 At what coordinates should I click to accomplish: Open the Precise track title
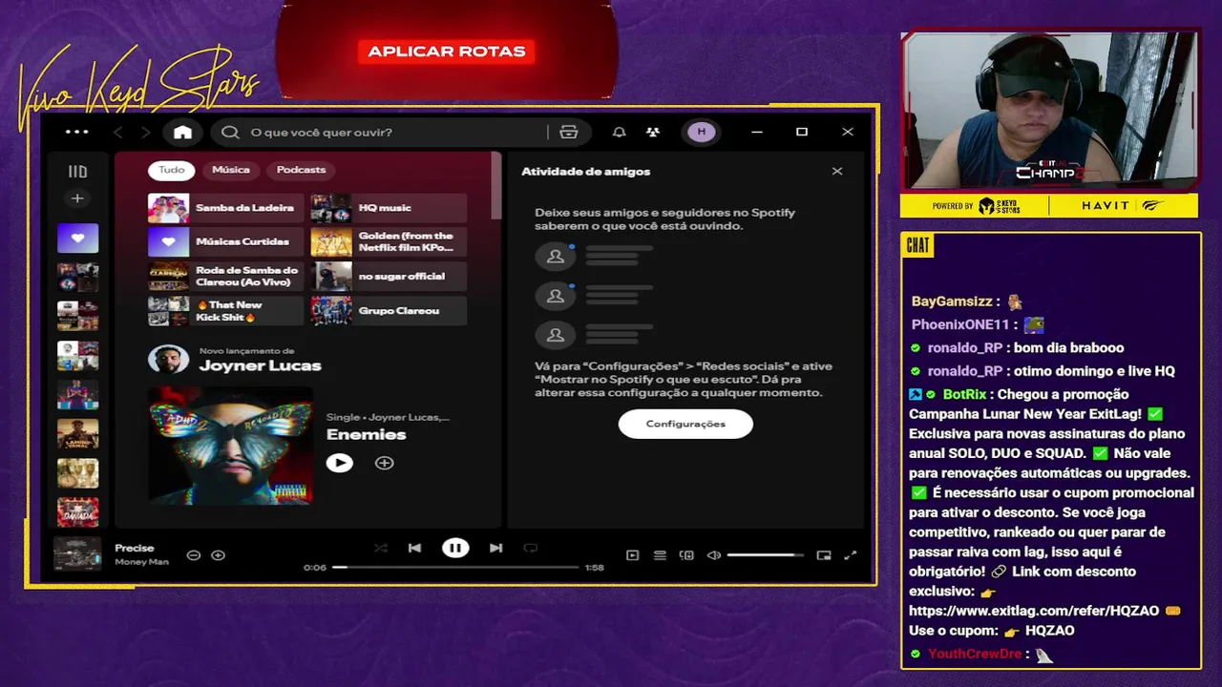135,548
